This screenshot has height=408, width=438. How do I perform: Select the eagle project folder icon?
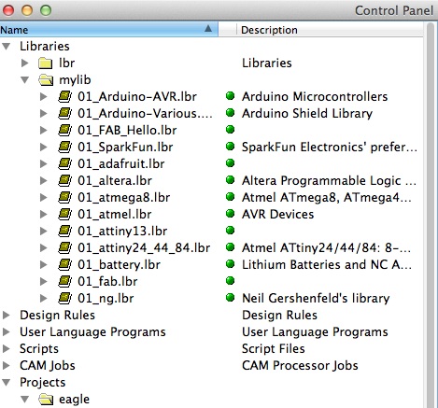click(x=46, y=399)
